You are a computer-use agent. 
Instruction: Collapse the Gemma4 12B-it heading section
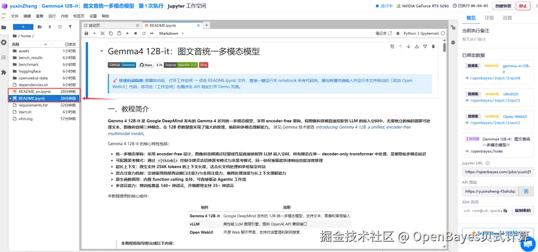coord(101,51)
